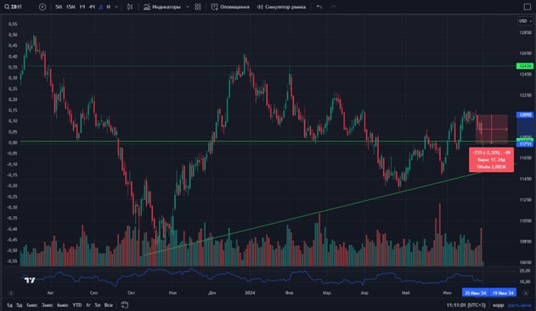Viewport: 536px width, 311px height.
Task: Open the layout square icon top right
Action: point(528,7)
